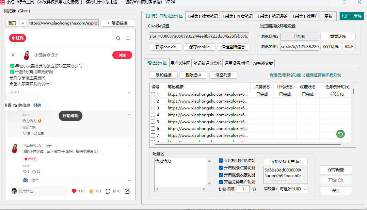Open the hamburger menu in Xiaohongshu header
The height and width of the screenshot is (210, 367).
128,38
